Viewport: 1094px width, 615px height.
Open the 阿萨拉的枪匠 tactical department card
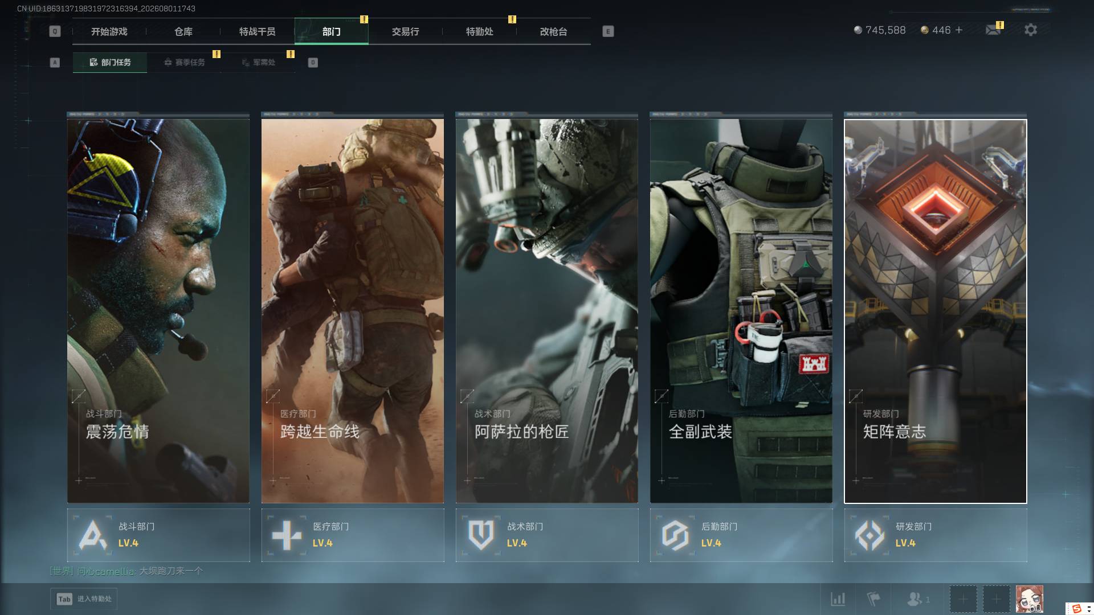[547, 311]
